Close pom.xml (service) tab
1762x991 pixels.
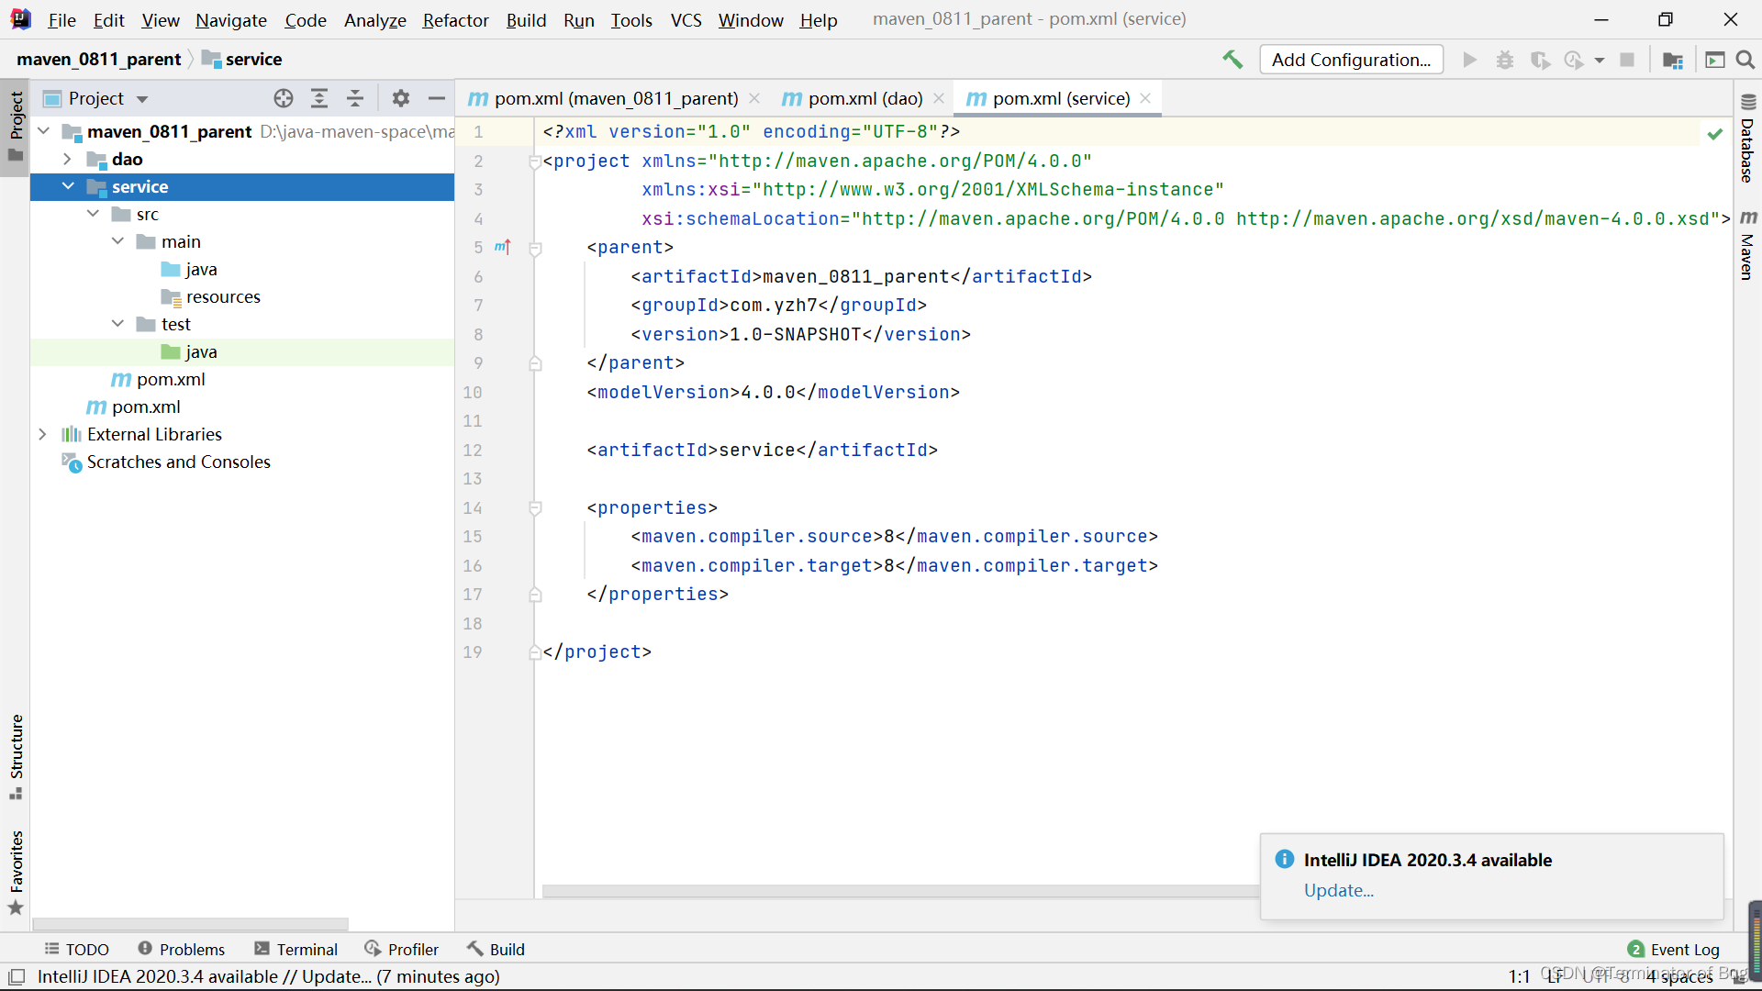[x=1145, y=98]
